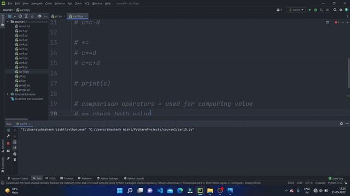This screenshot has height=196, width=350.
Task: Expand all in Project panel
Action: (26, 16)
